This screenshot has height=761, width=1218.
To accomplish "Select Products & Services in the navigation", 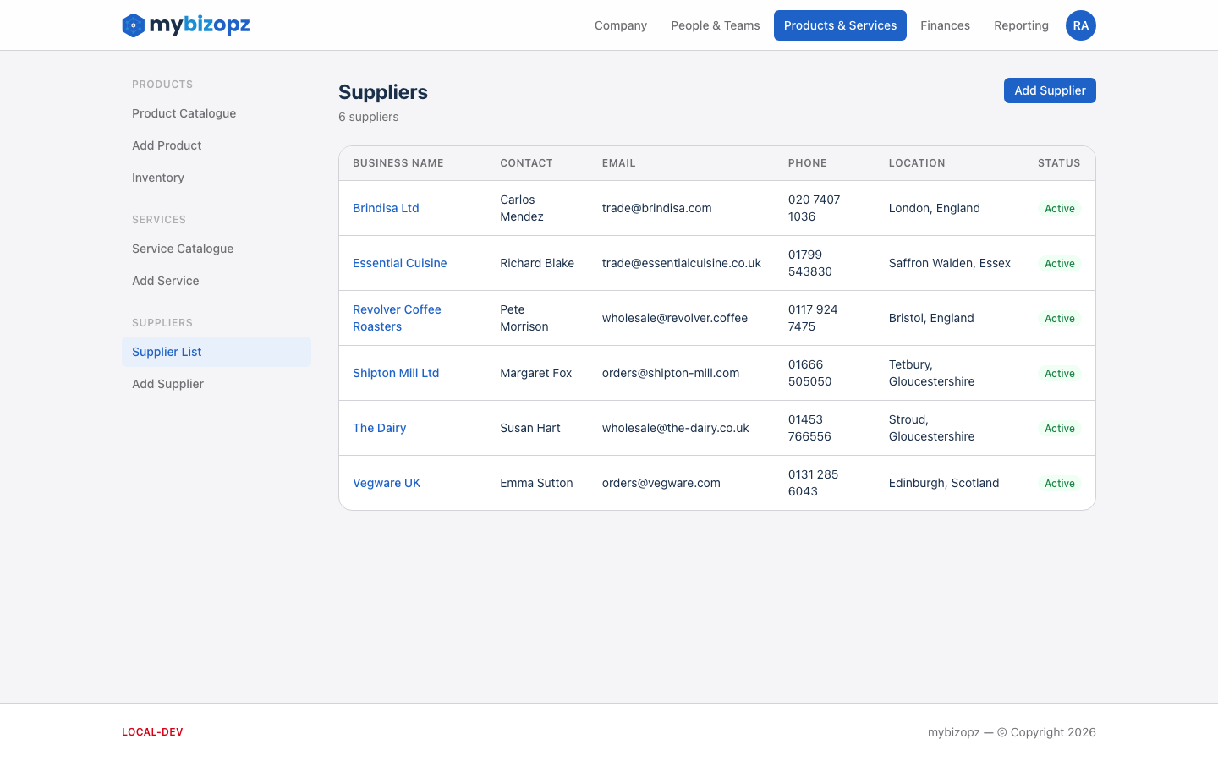I will (x=840, y=25).
